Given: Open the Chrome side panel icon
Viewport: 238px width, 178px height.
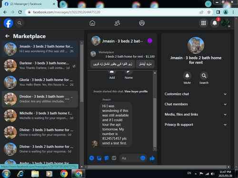Looking at the screenshot, I should (x=218, y=12).
